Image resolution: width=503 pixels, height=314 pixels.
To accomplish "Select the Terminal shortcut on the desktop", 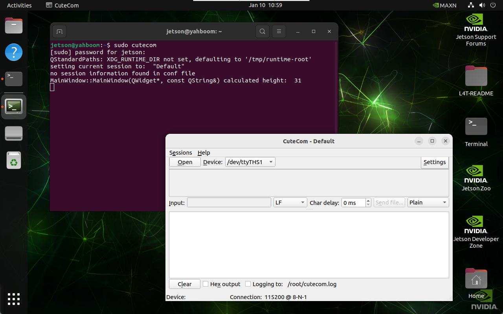I will [476, 132].
